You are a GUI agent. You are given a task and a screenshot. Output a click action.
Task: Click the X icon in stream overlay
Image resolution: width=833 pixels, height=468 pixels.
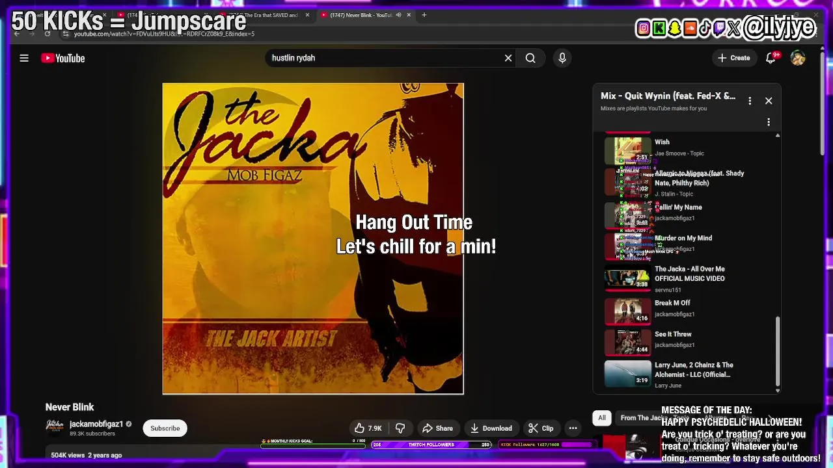[x=734, y=28]
